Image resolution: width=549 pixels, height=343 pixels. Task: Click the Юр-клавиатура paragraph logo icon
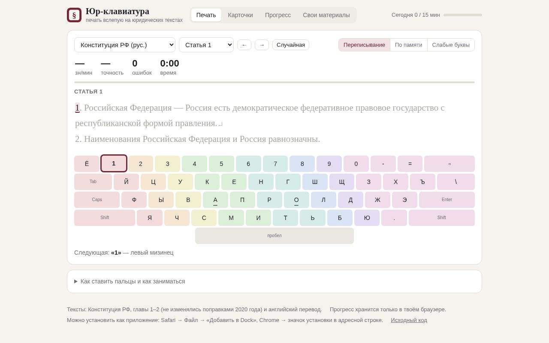point(74,15)
